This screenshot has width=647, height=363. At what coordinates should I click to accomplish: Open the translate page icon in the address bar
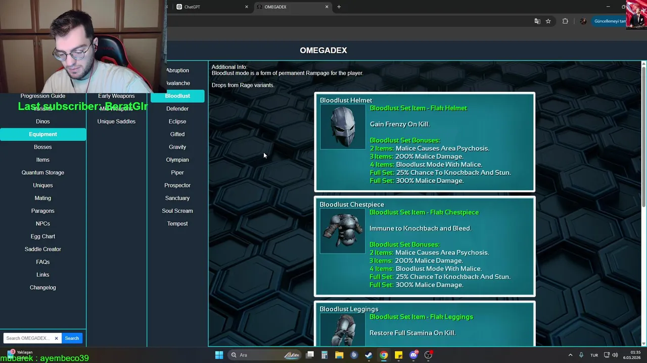click(x=537, y=21)
